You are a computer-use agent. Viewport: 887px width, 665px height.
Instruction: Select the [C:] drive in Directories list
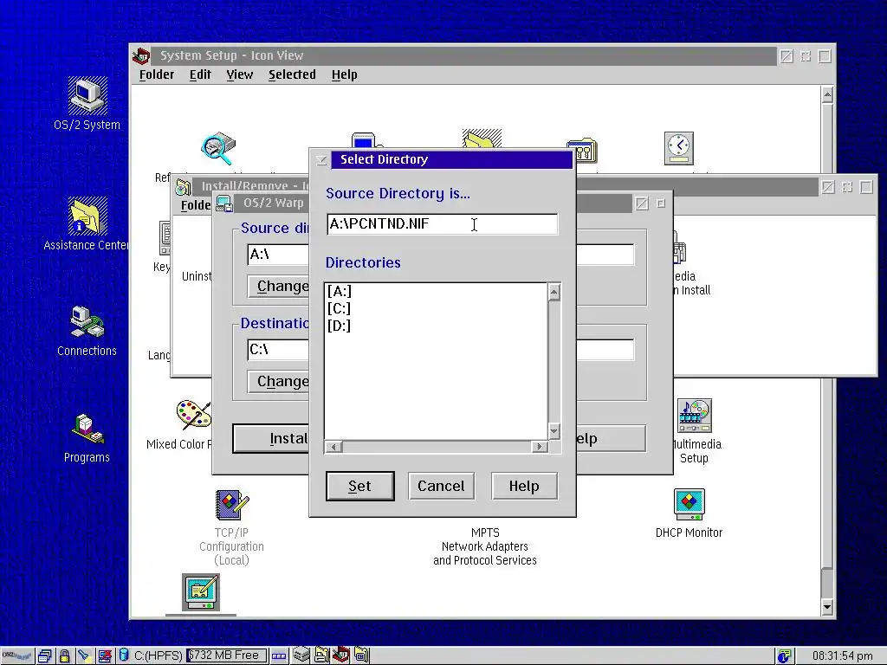coord(339,308)
